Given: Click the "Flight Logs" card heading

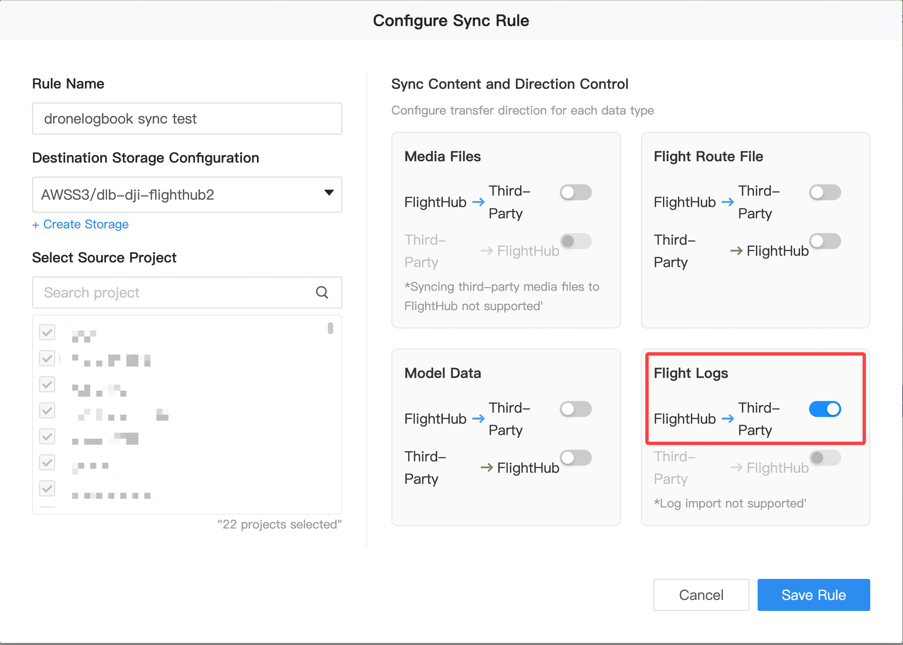Looking at the screenshot, I should [x=691, y=373].
